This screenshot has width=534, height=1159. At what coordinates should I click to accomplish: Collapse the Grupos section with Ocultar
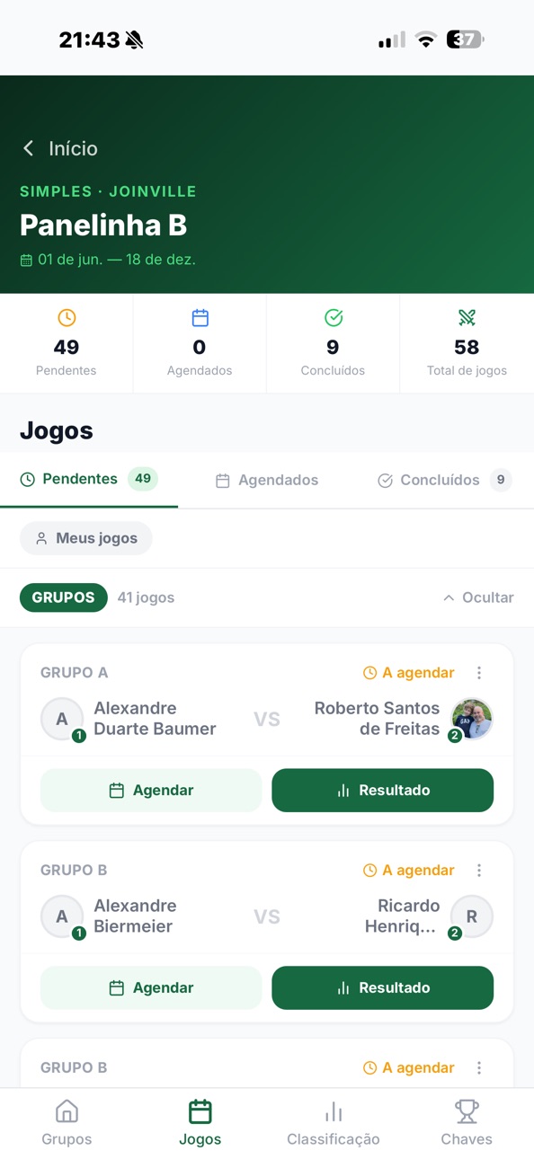[478, 597]
